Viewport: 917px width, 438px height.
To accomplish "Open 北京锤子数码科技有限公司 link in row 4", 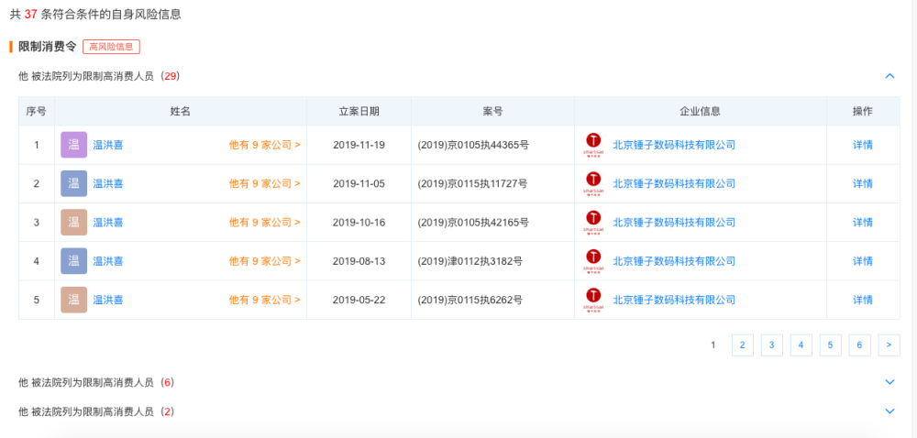I will [674, 261].
